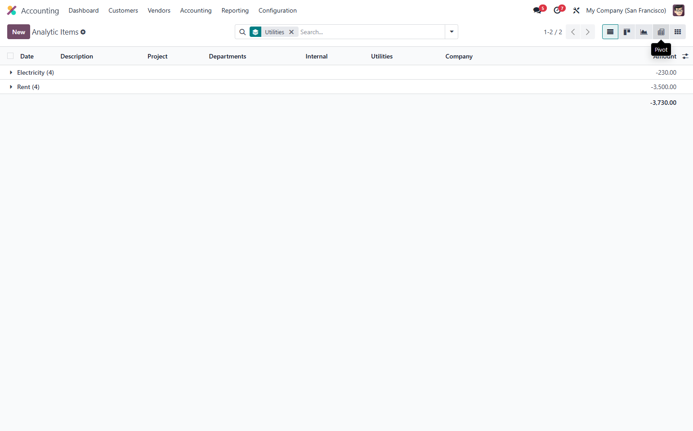Tick the select-all records checkbox
The image size is (693, 431).
pos(10,56)
